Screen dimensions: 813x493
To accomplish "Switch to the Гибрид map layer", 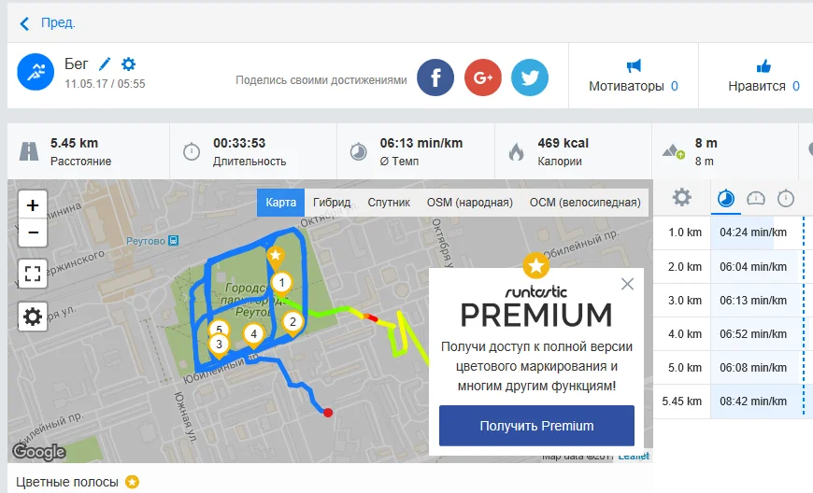I will pyautogui.click(x=332, y=203).
